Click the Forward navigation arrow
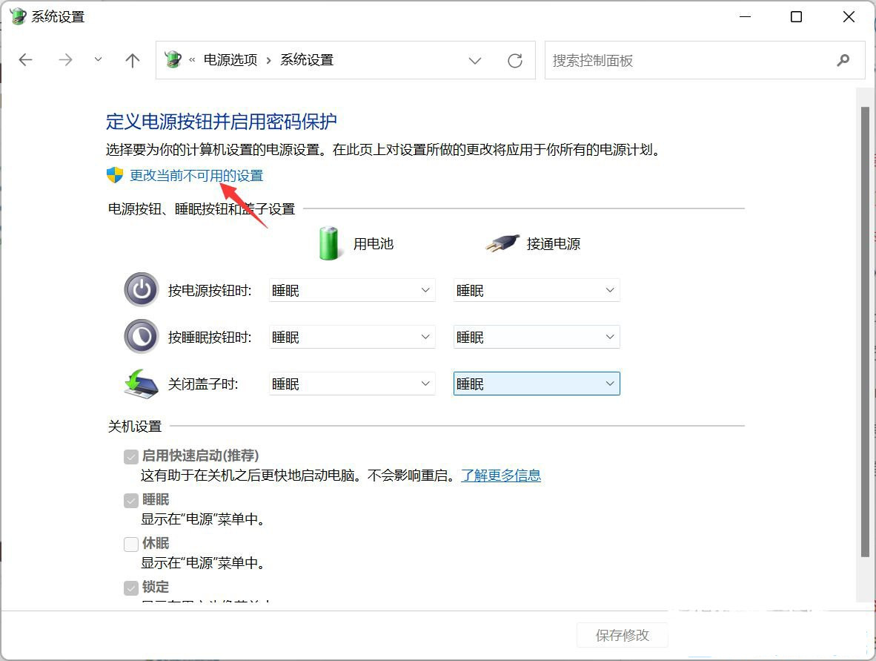The height and width of the screenshot is (661, 876). 66,60
